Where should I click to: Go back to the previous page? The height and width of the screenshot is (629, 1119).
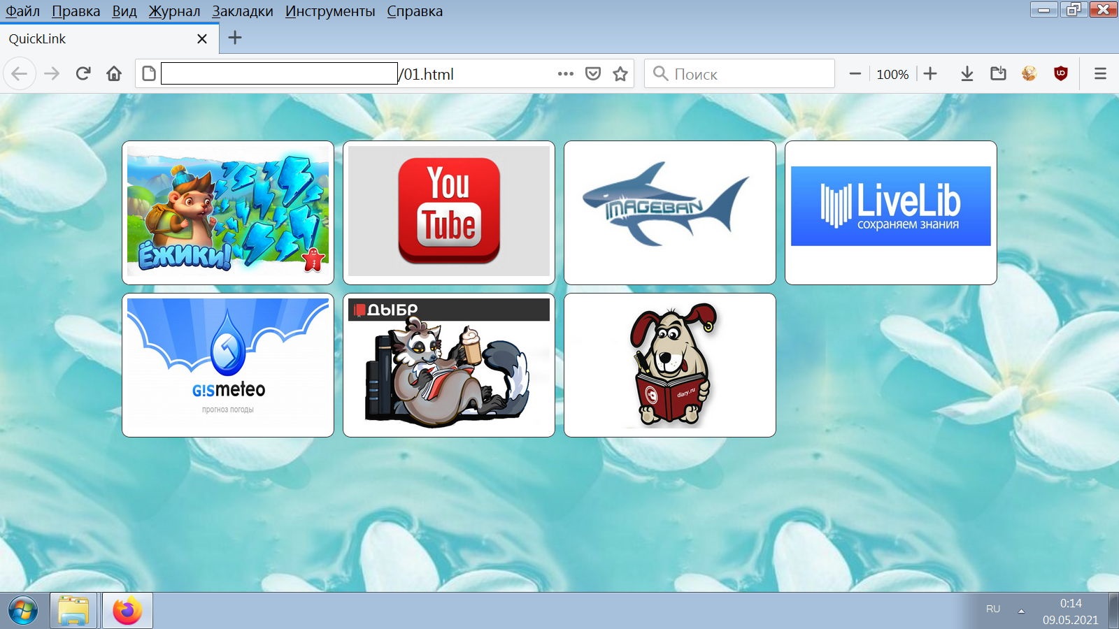point(20,73)
